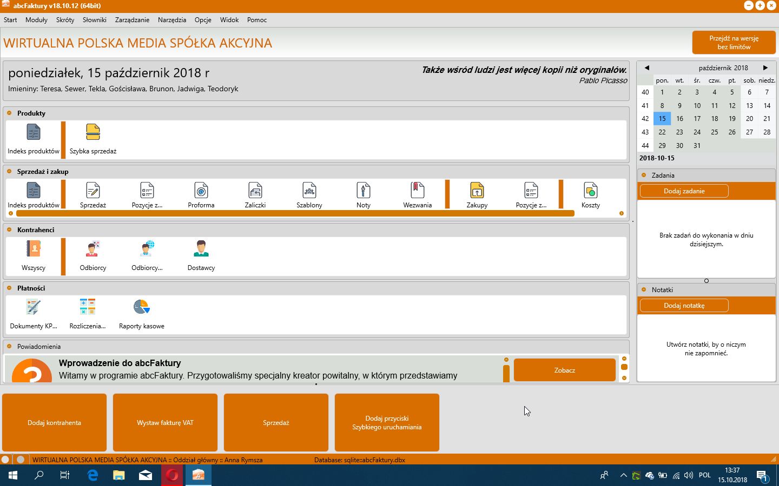Screen dimensions: 779x486
Task: Select October 24 in the calendar
Action: pos(697,132)
